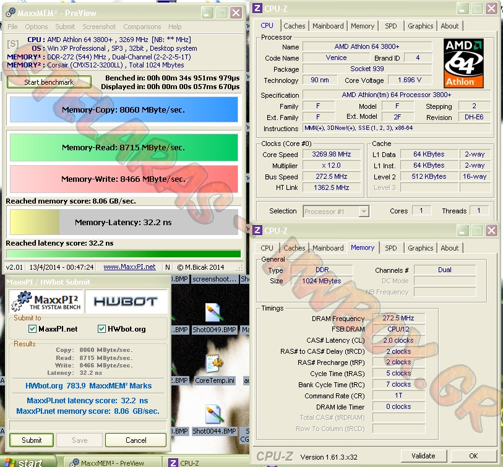Close the lower CPU-Z Memory window

[x=491, y=230]
